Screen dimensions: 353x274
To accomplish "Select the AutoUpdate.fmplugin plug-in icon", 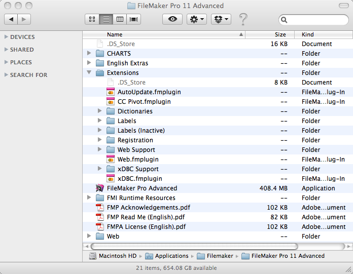I will pyautogui.click(x=111, y=92).
